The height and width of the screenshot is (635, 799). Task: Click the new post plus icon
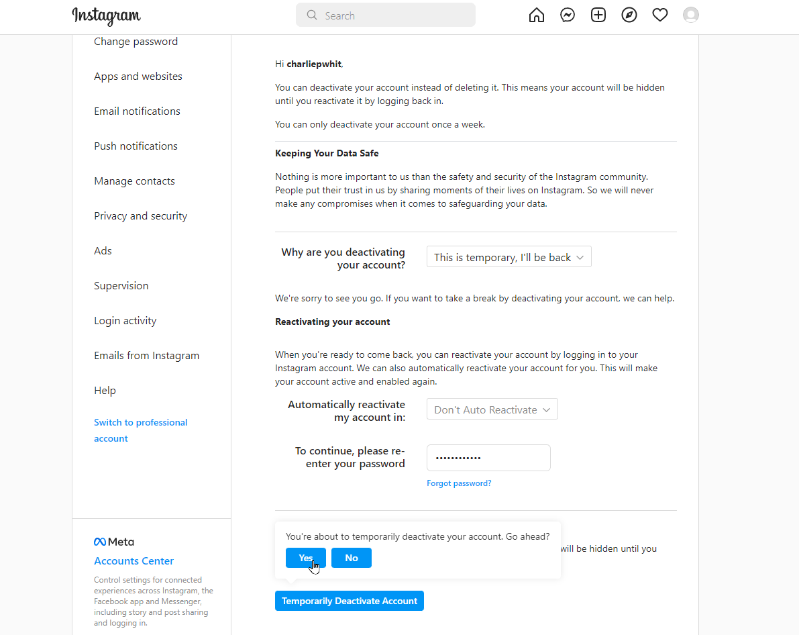point(598,15)
